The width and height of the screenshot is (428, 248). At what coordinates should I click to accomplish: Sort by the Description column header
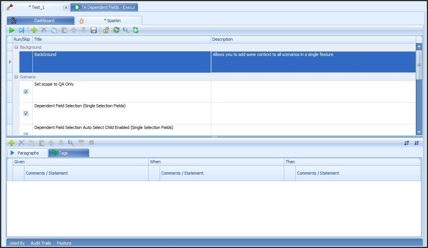[313, 39]
